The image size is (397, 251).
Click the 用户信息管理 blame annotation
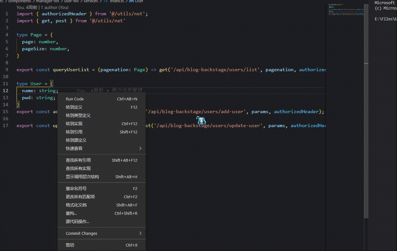tap(127, 90)
